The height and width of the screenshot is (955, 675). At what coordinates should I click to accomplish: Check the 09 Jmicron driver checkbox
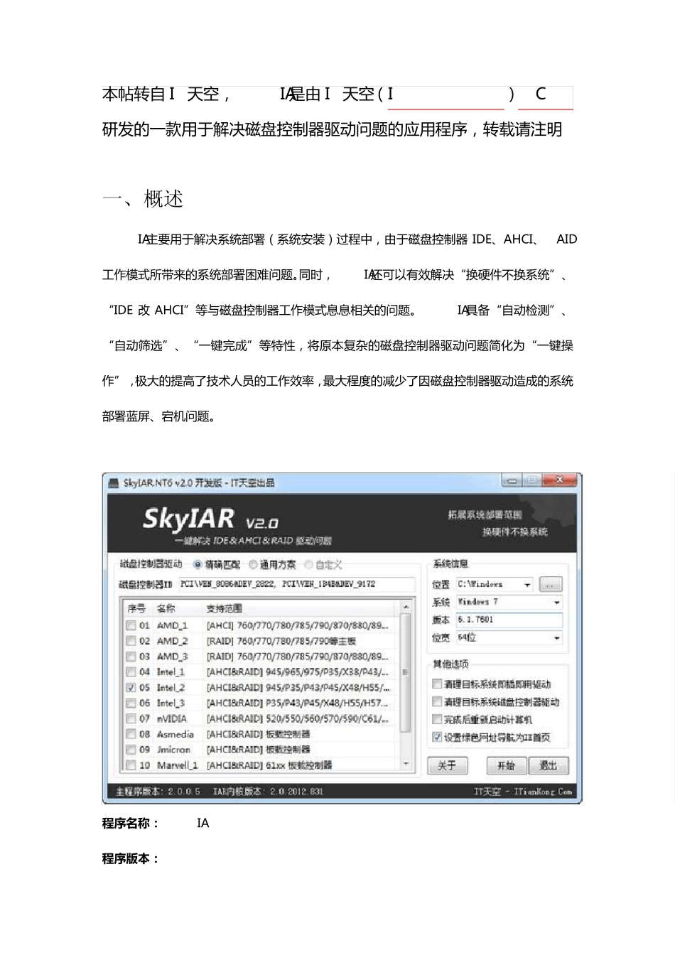point(131,750)
